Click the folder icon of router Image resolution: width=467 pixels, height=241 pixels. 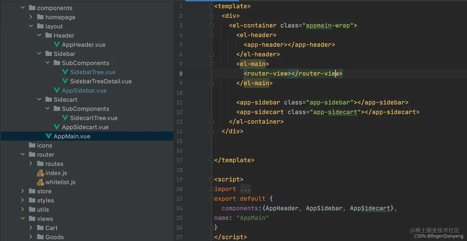coord(32,154)
